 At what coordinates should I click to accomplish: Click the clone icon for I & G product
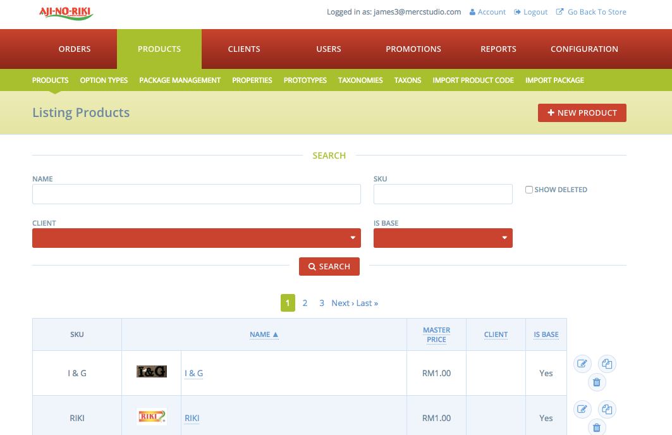pos(607,364)
